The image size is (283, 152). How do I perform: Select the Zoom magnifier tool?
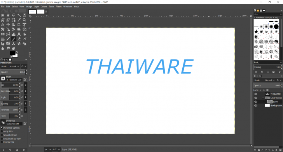(24, 20)
